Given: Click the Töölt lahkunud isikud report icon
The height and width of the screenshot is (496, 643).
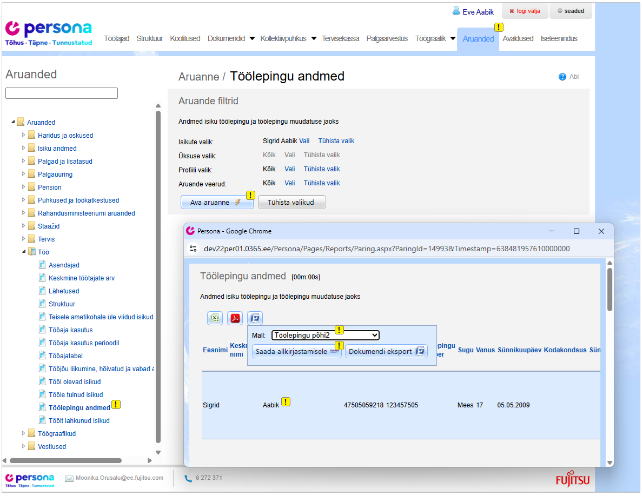Looking at the screenshot, I should click(42, 421).
